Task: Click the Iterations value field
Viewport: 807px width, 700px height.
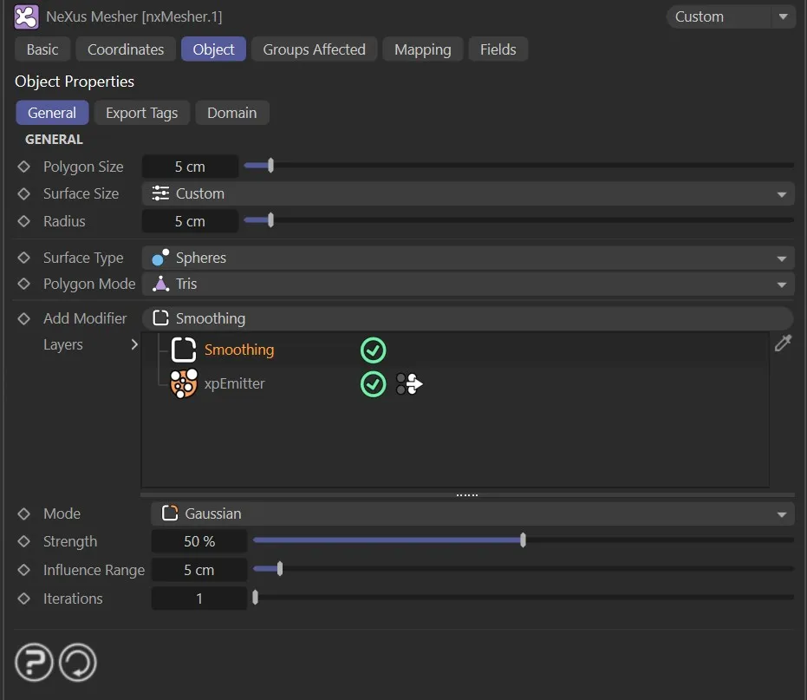Action: tap(199, 599)
